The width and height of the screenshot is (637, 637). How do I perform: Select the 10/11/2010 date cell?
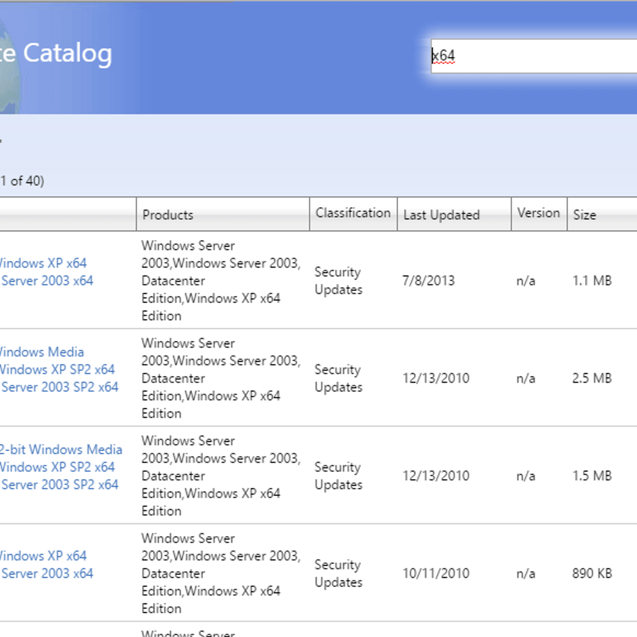436,573
